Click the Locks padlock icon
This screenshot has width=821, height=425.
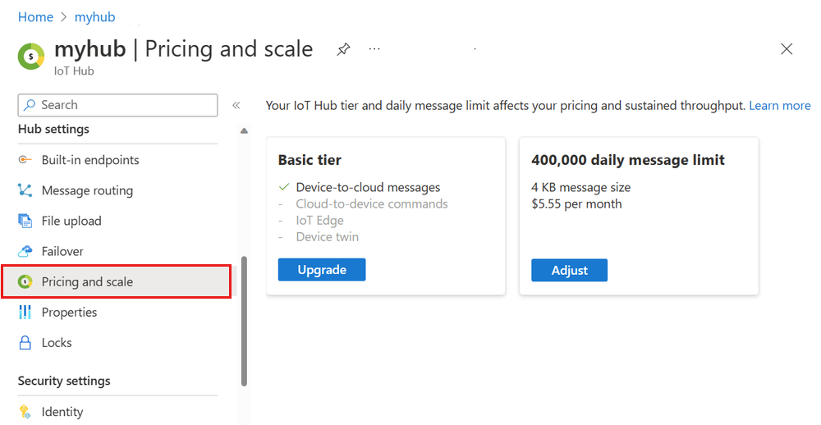pyautogui.click(x=25, y=342)
